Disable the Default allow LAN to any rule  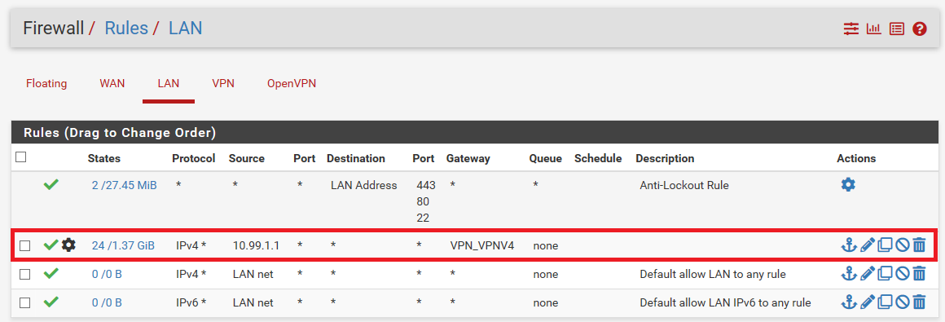click(x=902, y=274)
